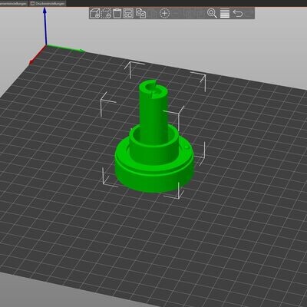
Task: Switch to the partially visible Filamenteinstellungen tab
Action: (x=14, y=4)
